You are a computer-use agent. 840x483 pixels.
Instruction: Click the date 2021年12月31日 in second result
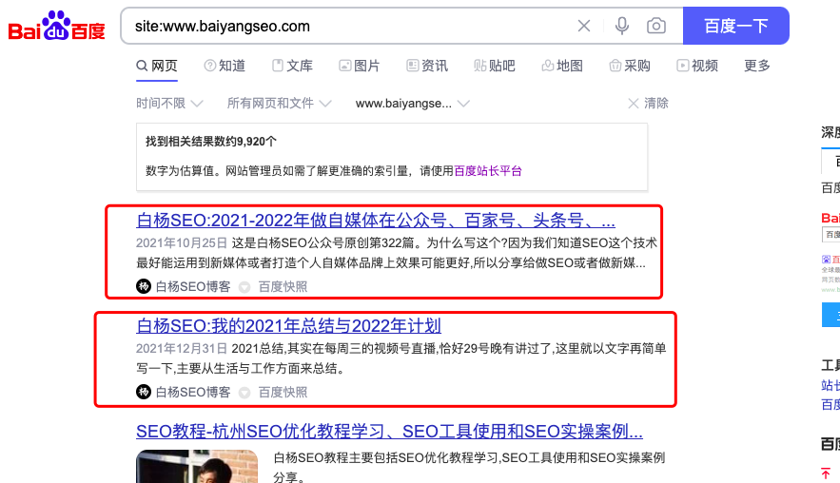click(182, 349)
